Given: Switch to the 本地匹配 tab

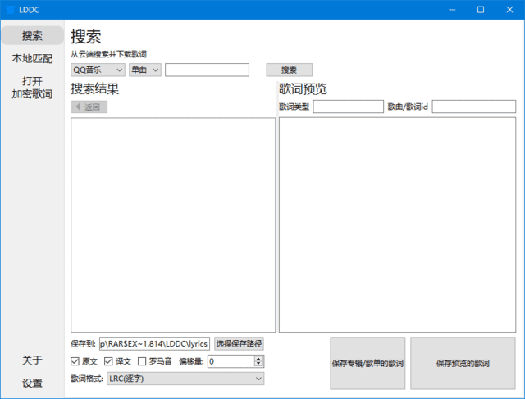Looking at the screenshot, I should coord(32,59).
